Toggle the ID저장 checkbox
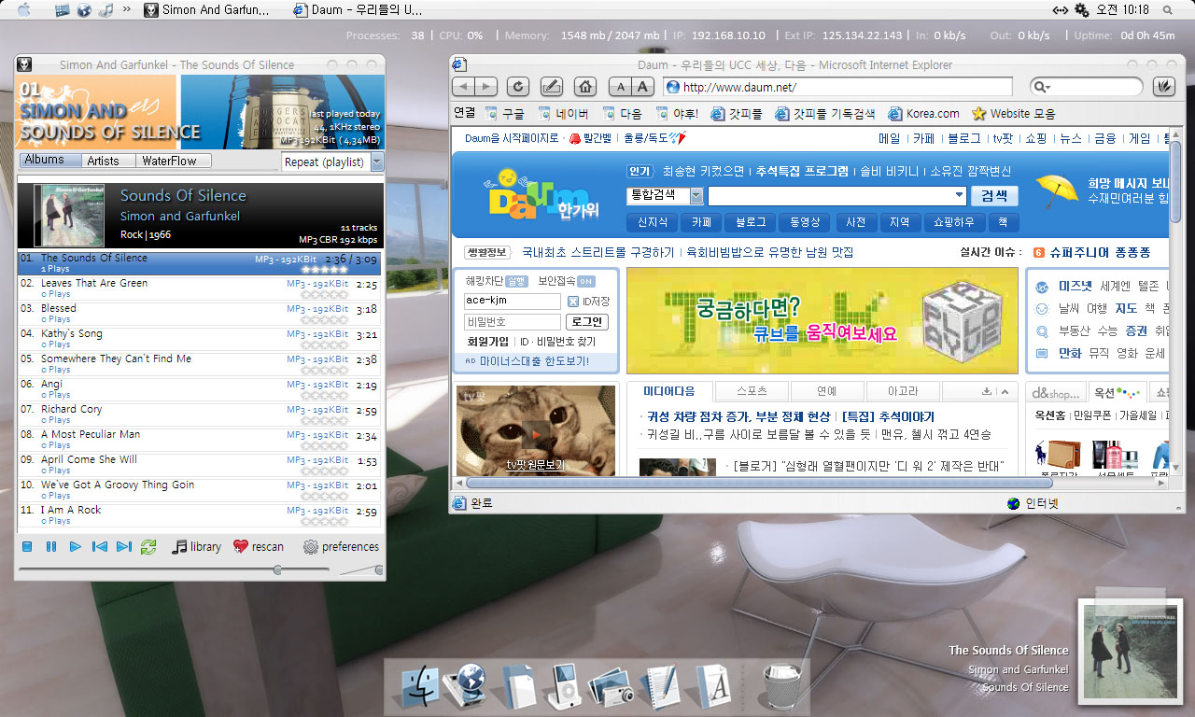 [573, 302]
